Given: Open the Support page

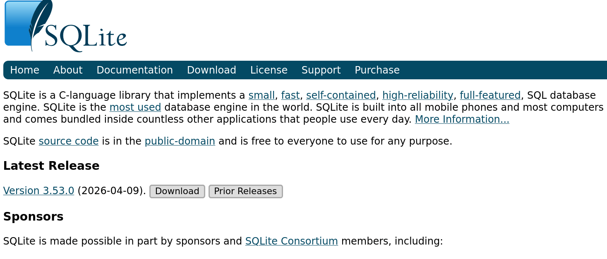Looking at the screenshot, I should pos(321,70).
